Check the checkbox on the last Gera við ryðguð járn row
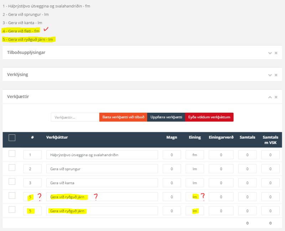 [x=12, y=210]
